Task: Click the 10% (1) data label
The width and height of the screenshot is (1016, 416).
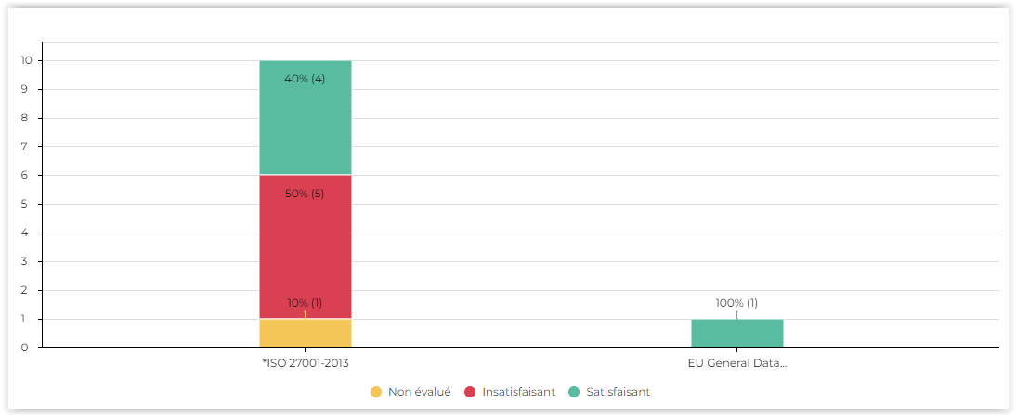Action: pos(305,303)
